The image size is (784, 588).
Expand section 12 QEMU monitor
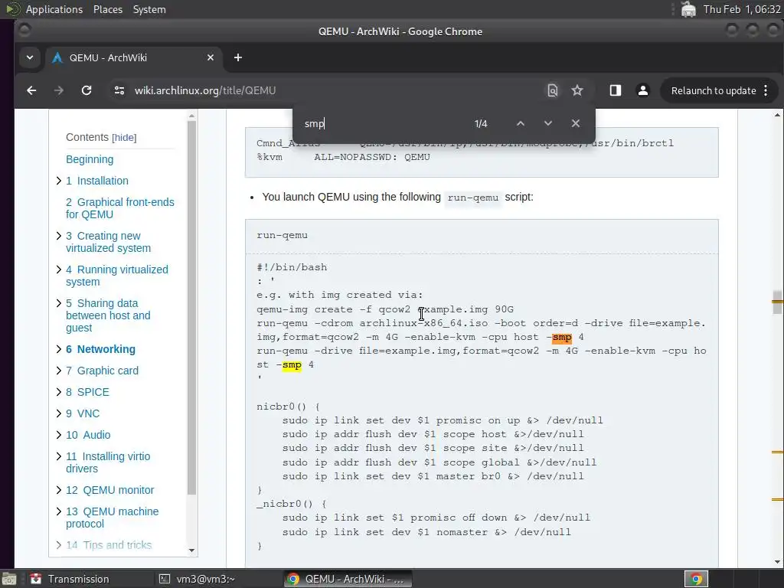(x=58, y=490)
